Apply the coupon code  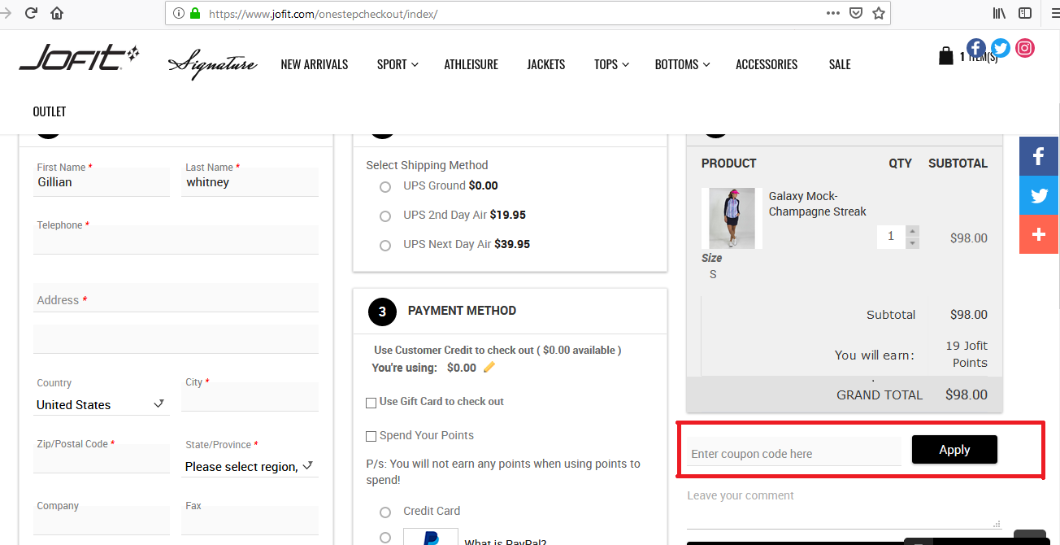[x=954, y=450]
